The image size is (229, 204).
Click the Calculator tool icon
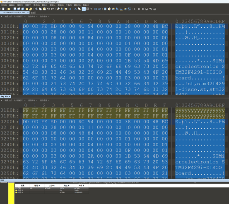(x=105, y=9)
